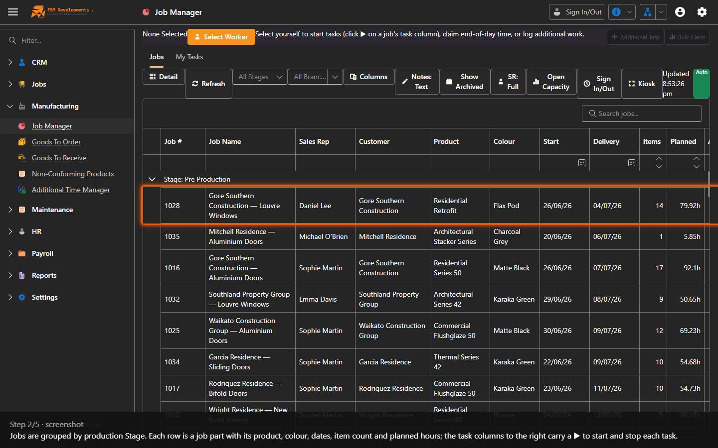The height and width of the screenshot is (448, 718).
Task: Increase the Items filter value
Action: pos(659,159)
